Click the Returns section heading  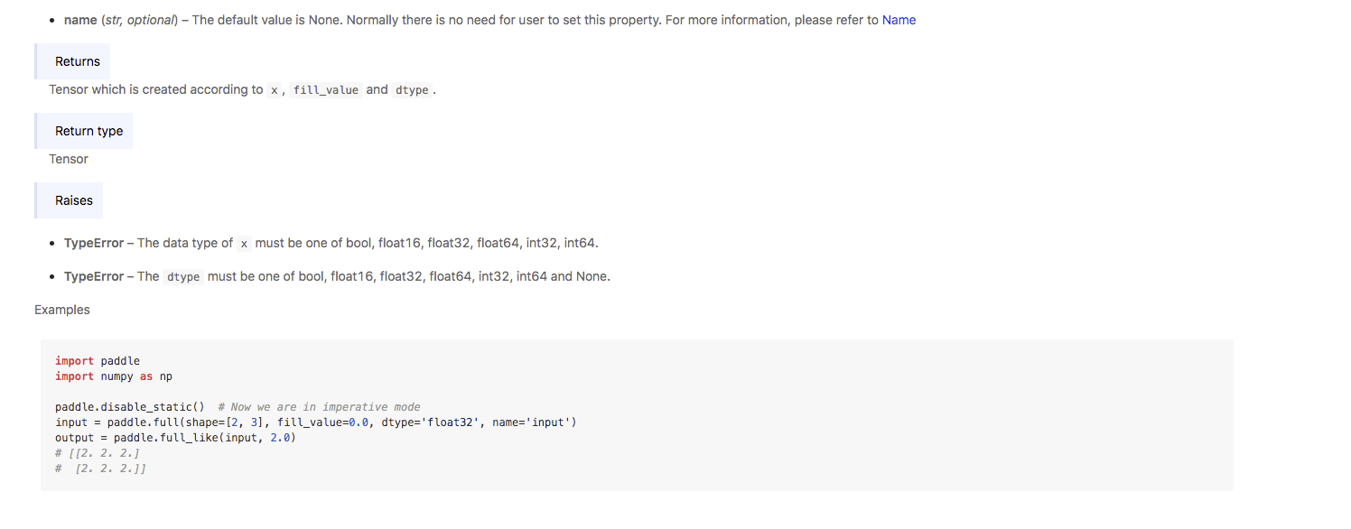click(x=77, y=61)
